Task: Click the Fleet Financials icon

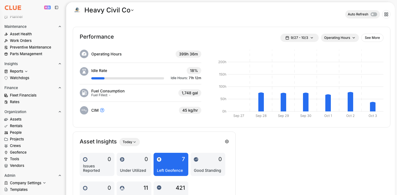Action: point(6,95)
